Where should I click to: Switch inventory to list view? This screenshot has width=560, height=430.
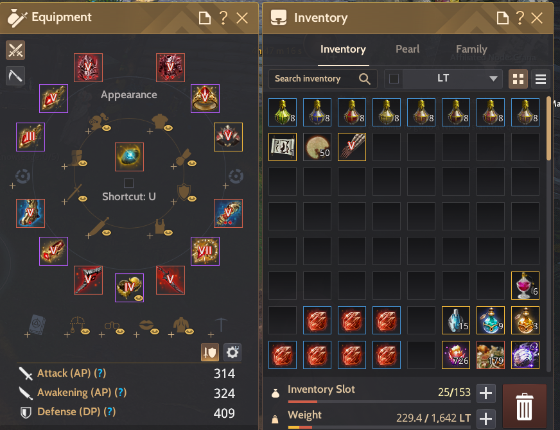(541, 79)
